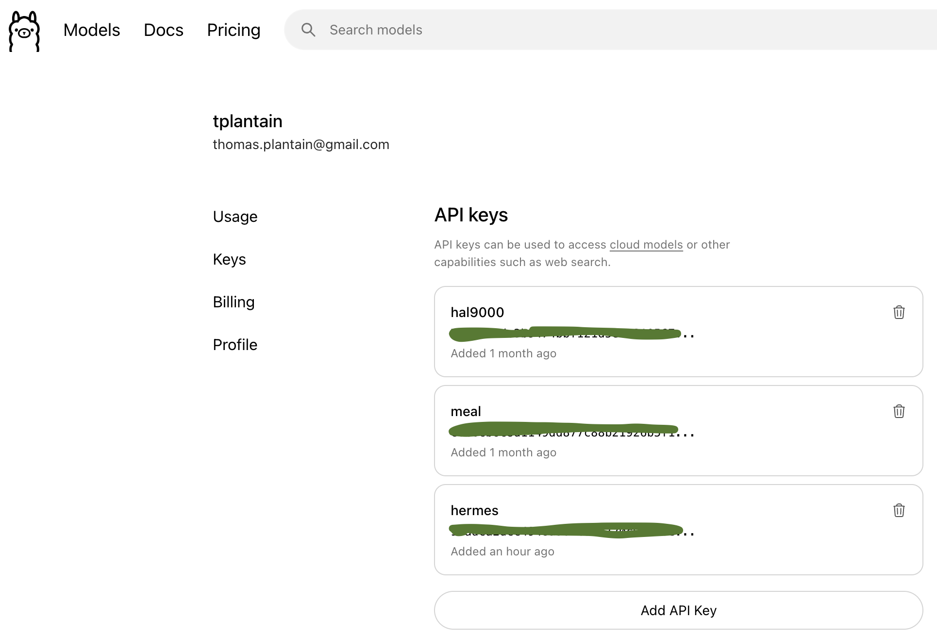Click the tplantain username heading
The width and height of the screenshot is (937, 636).
248,121
